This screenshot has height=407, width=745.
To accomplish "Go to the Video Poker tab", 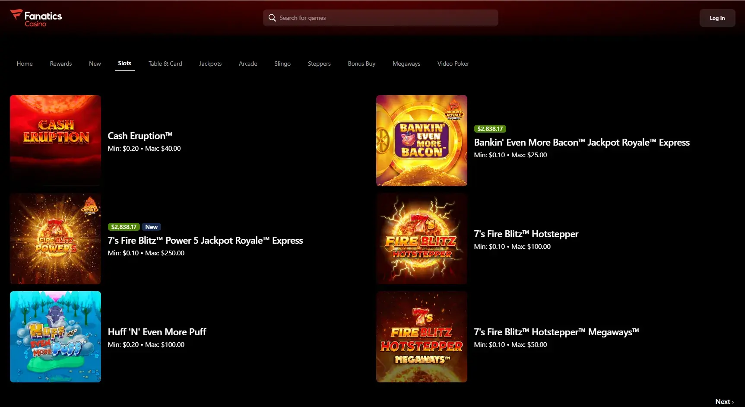I will [453, 64].
